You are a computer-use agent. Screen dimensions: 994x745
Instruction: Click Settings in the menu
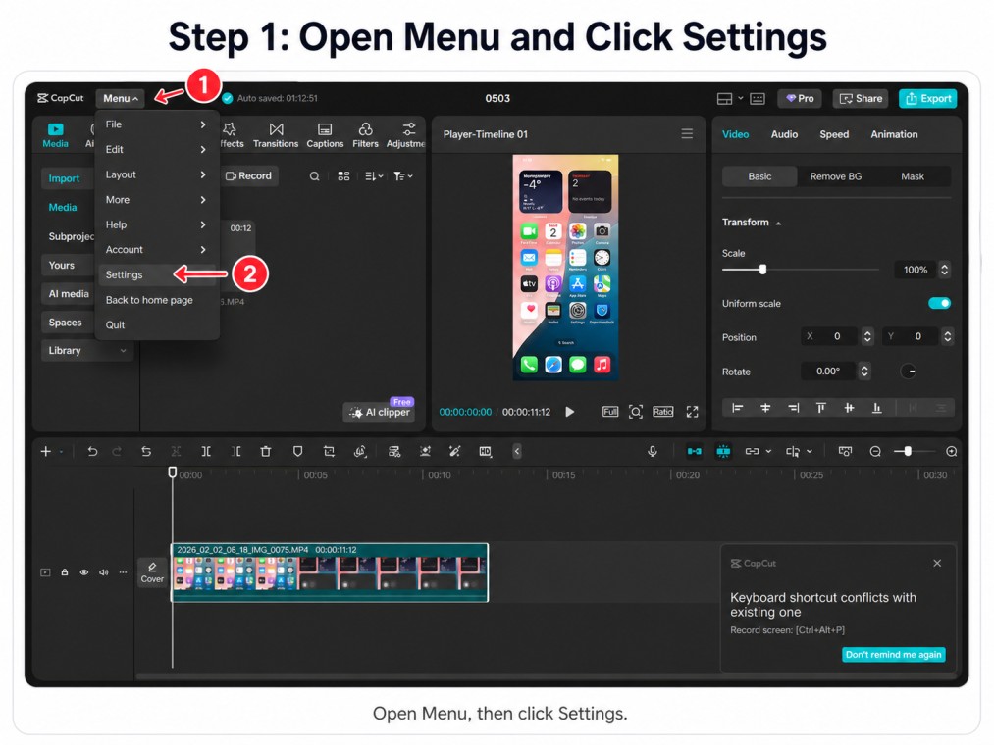click(157, 274)
